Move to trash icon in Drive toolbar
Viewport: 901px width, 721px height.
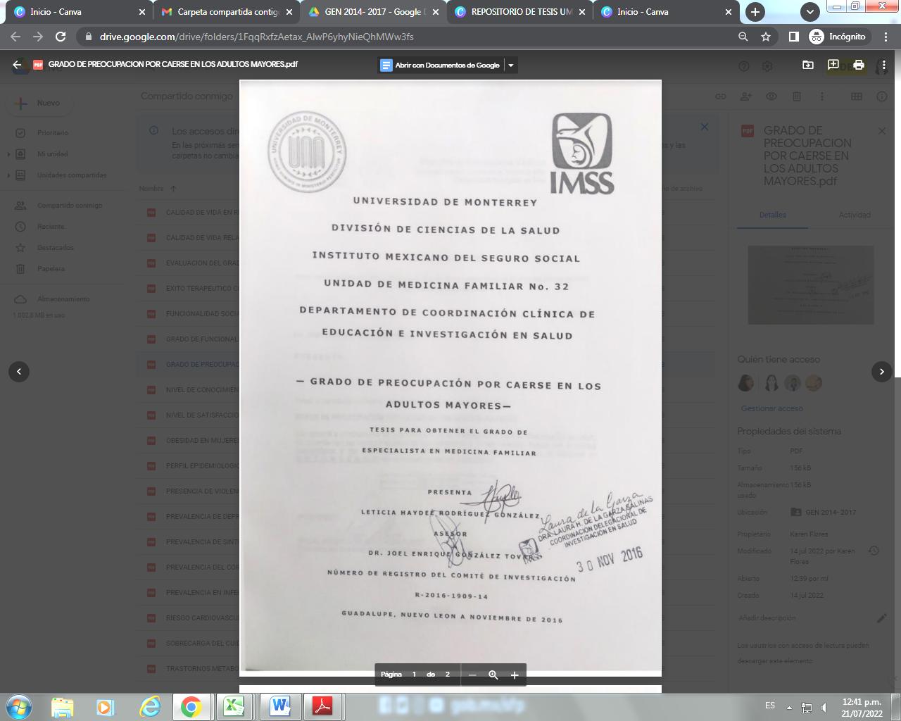797,96
